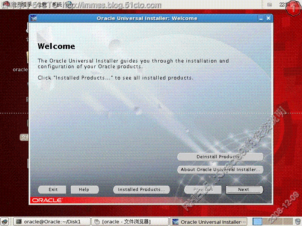Open Installed Products... list
302x226 pixels.
click(142, 190)
